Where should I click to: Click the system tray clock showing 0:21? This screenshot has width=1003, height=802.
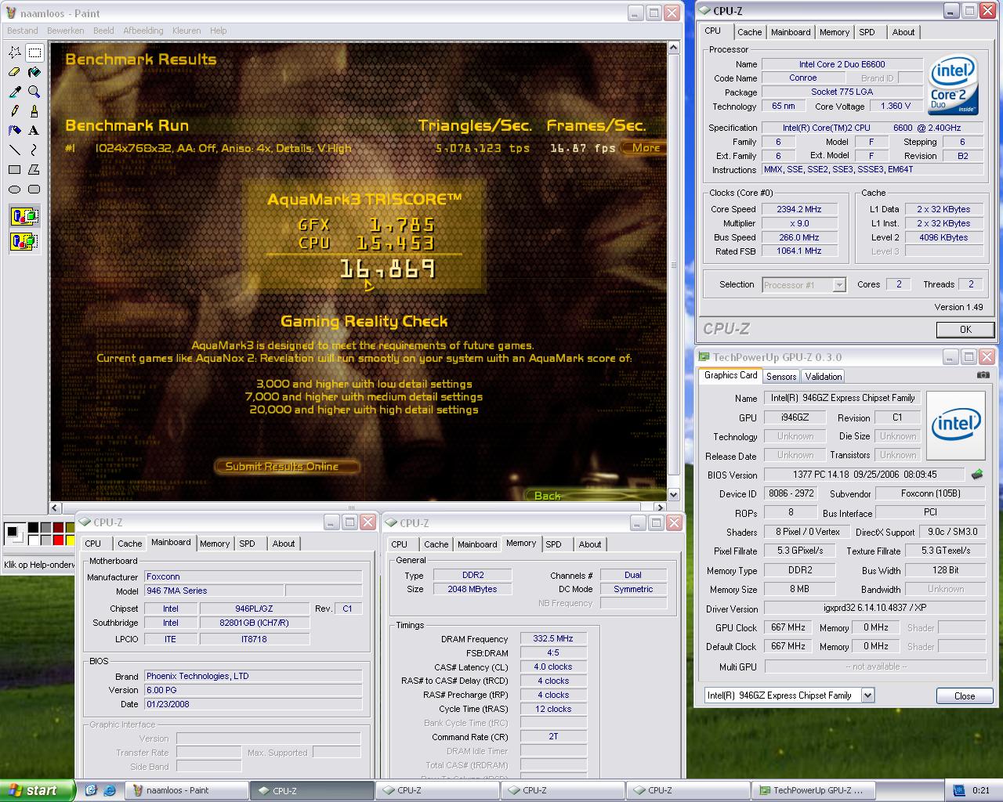980,790
